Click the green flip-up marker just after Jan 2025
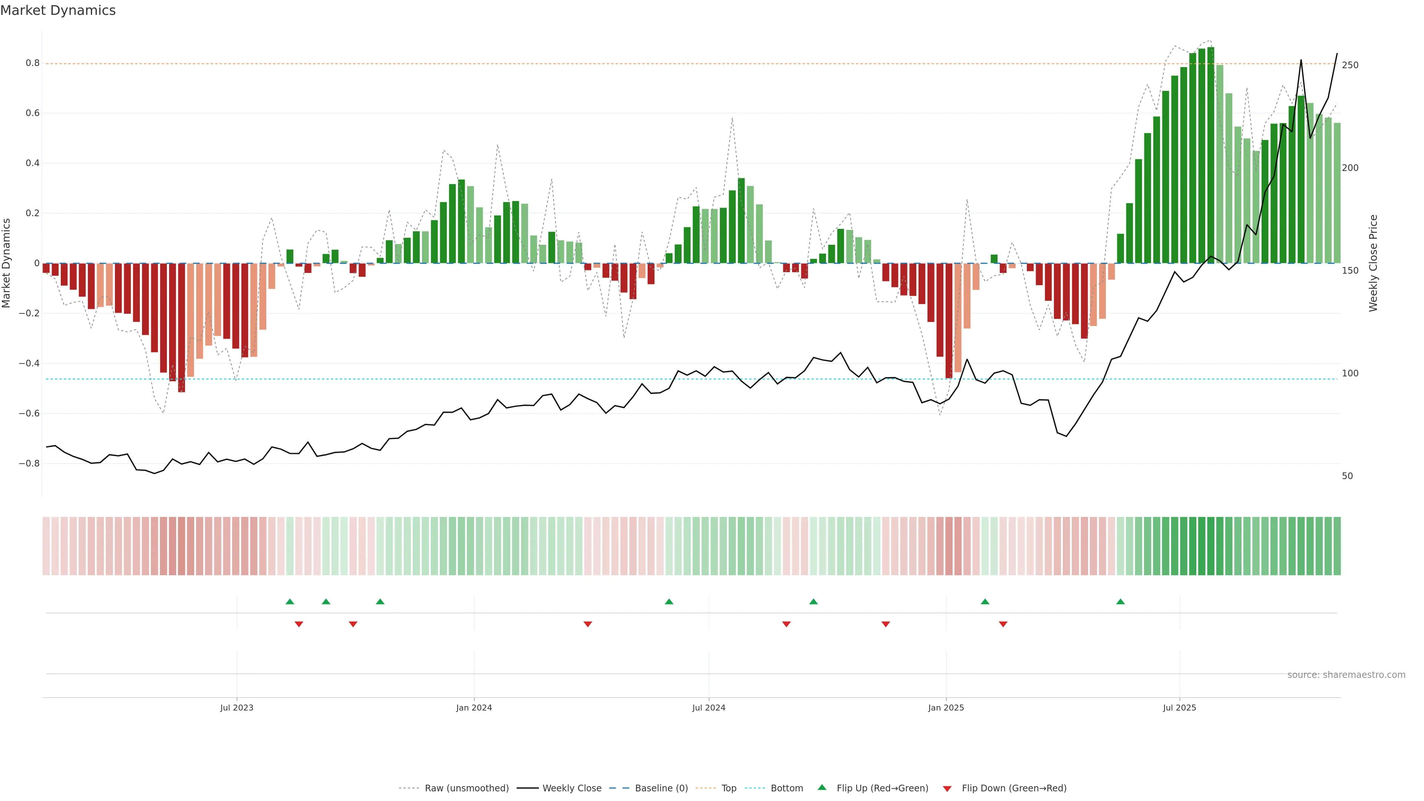This screenshot has height=801, width=1424. (x=985, y=601)
